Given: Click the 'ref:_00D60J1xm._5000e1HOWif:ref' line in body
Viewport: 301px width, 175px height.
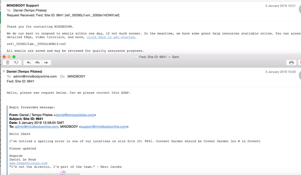Looking at the screenshot, I should (x=36, y=44).
